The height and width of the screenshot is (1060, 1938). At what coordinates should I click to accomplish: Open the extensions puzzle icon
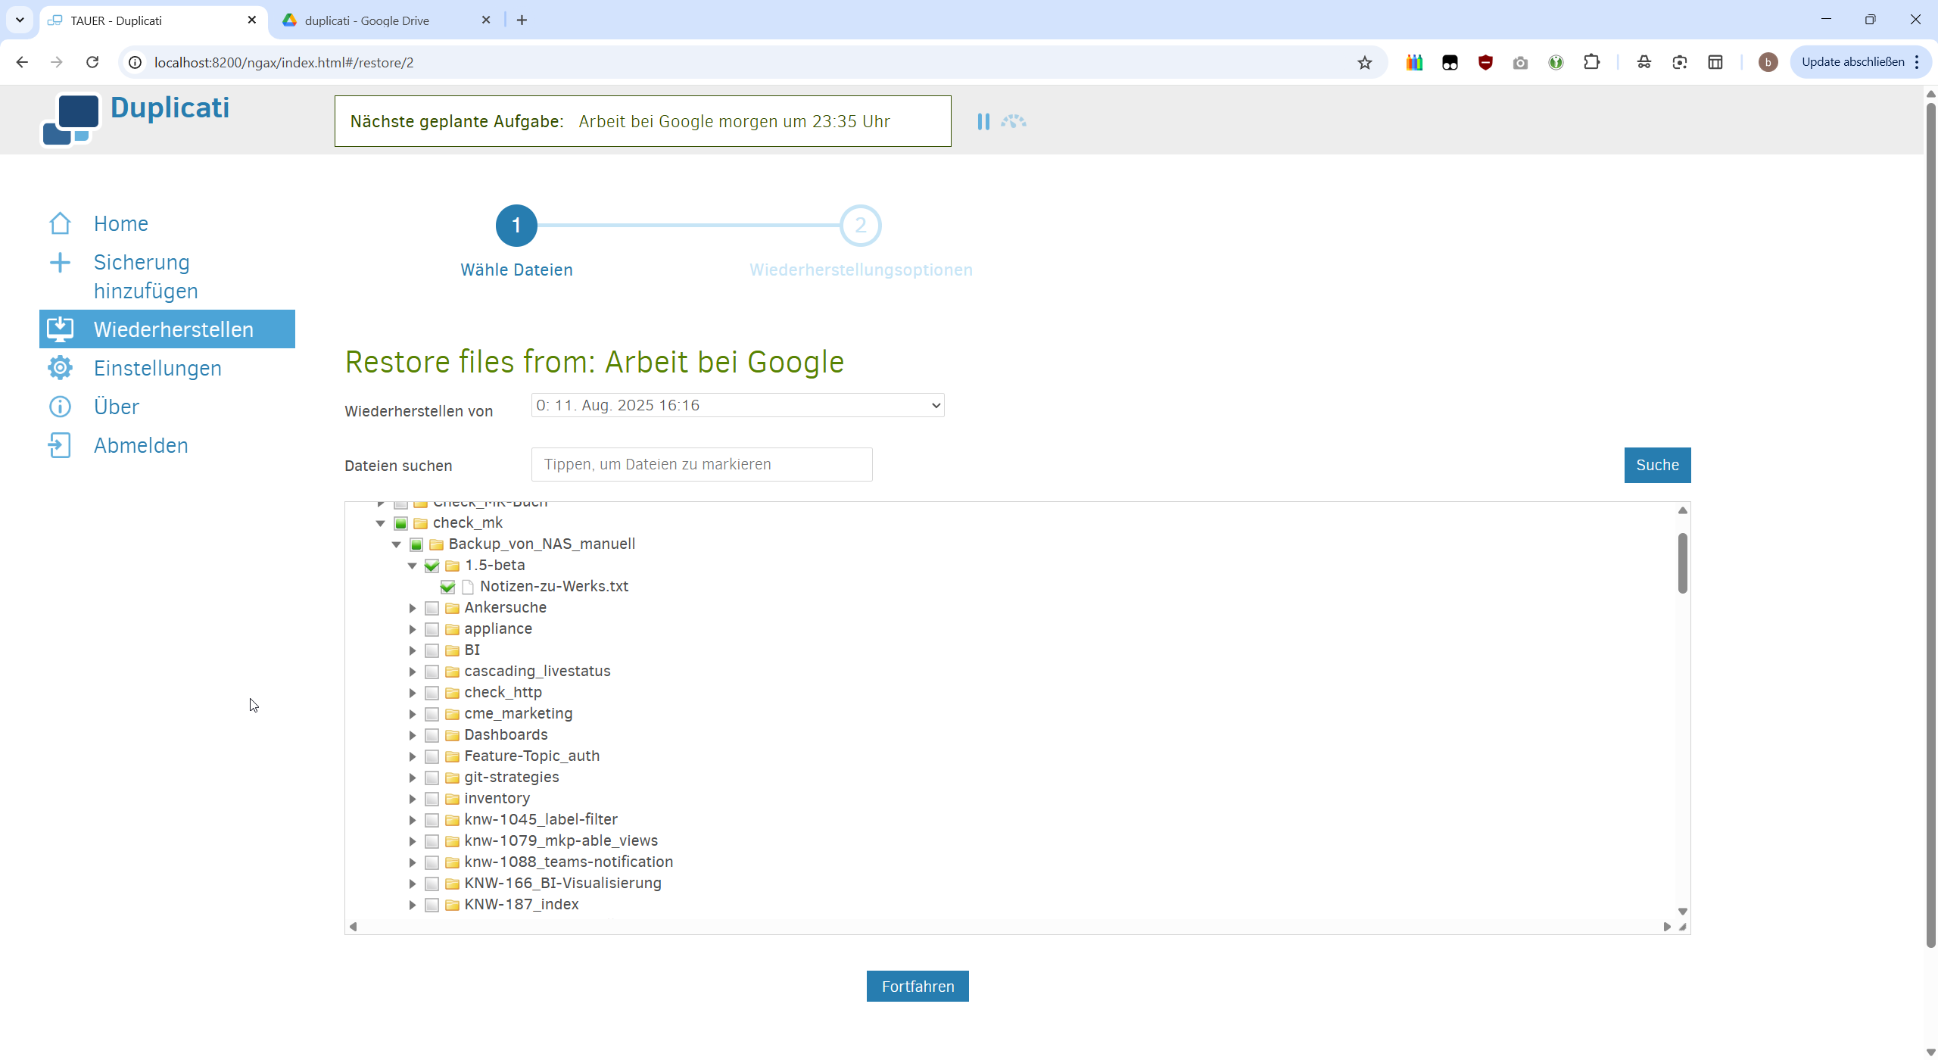tap(1592, 62)
